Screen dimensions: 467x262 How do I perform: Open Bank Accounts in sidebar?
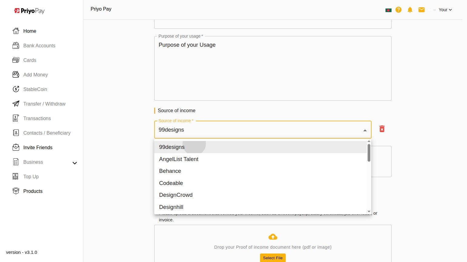(39, 45)
